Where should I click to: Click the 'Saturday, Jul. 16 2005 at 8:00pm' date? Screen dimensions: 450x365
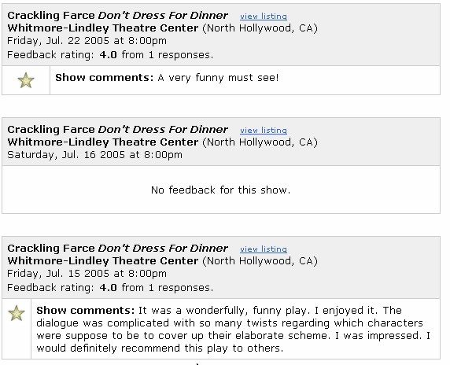click(x=94, y=155)
